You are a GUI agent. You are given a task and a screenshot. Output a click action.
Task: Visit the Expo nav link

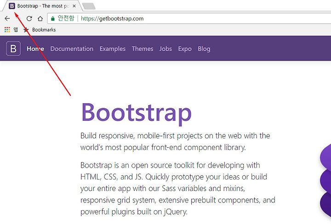[x=185, y=49]
